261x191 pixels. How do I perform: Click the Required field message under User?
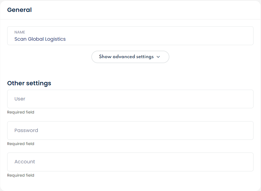tap(21, 112)
